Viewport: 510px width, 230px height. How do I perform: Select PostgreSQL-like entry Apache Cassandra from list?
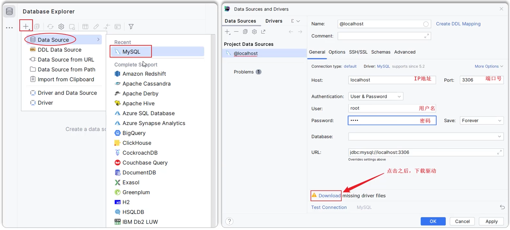click(146, 84)
